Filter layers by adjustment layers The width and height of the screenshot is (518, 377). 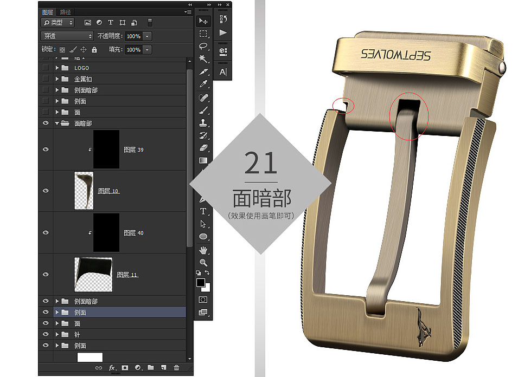click(x=99, y=22)
